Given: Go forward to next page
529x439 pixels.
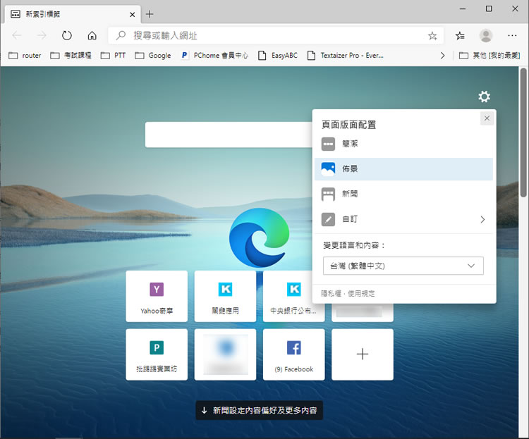Looking at the screenshot, I should point(42,35).
